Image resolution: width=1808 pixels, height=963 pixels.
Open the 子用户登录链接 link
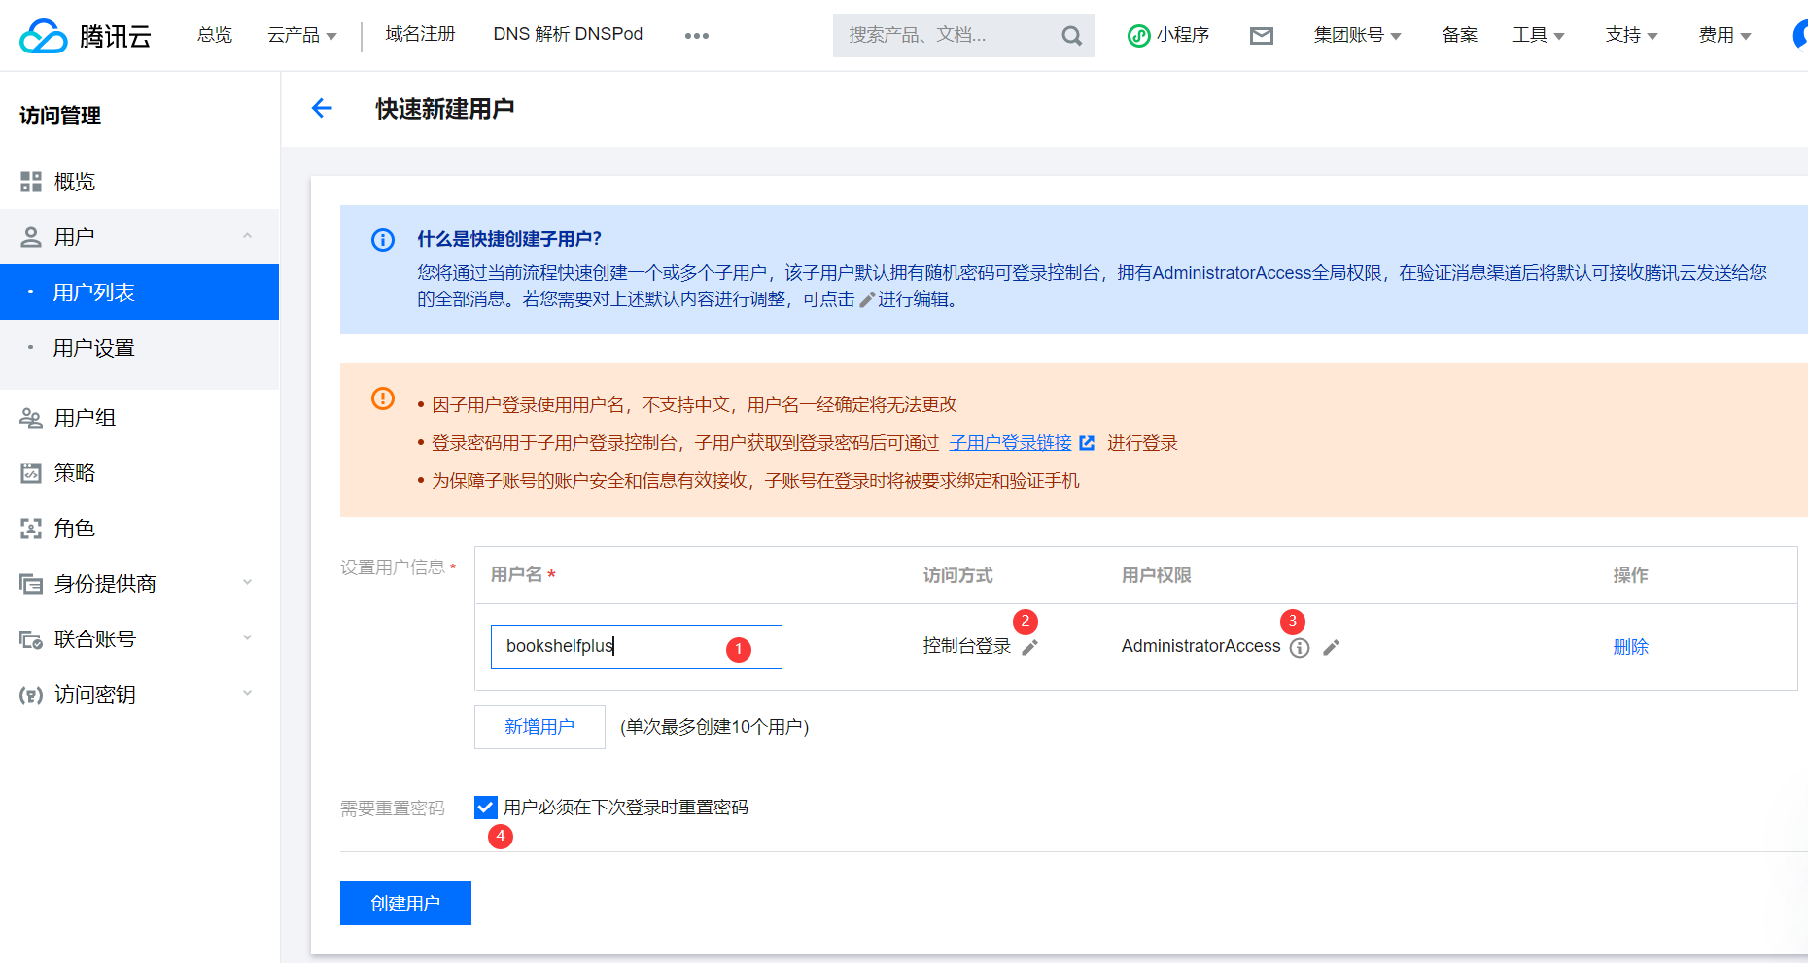1010,443
